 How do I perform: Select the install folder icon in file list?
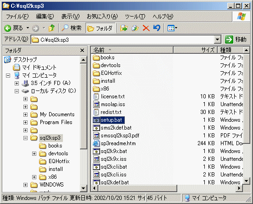tap(96, 81)
